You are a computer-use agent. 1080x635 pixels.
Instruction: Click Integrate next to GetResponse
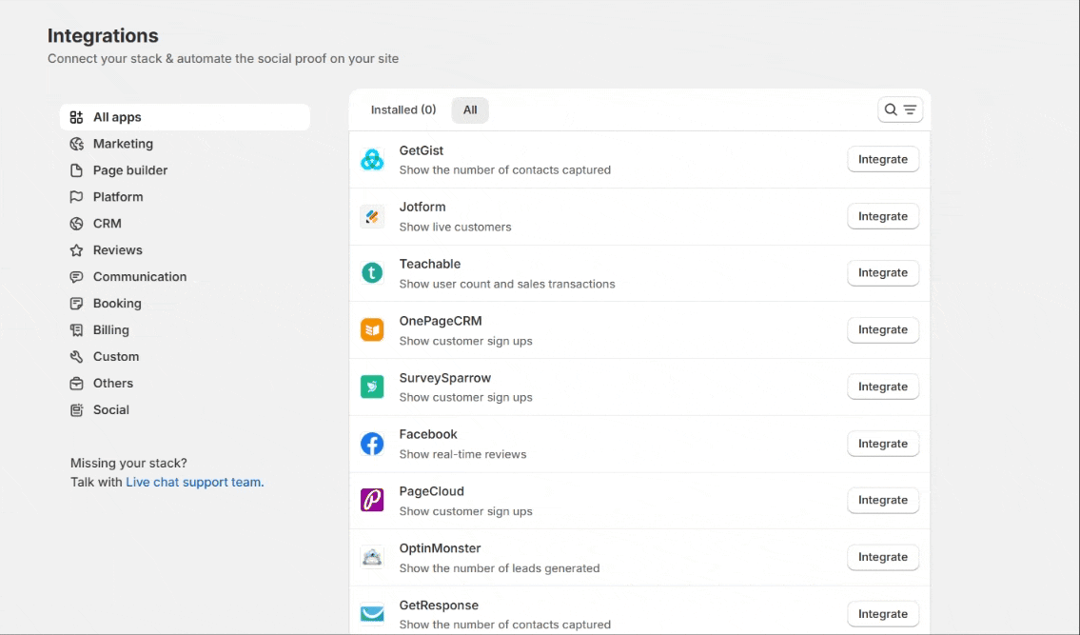coord(882,614)
